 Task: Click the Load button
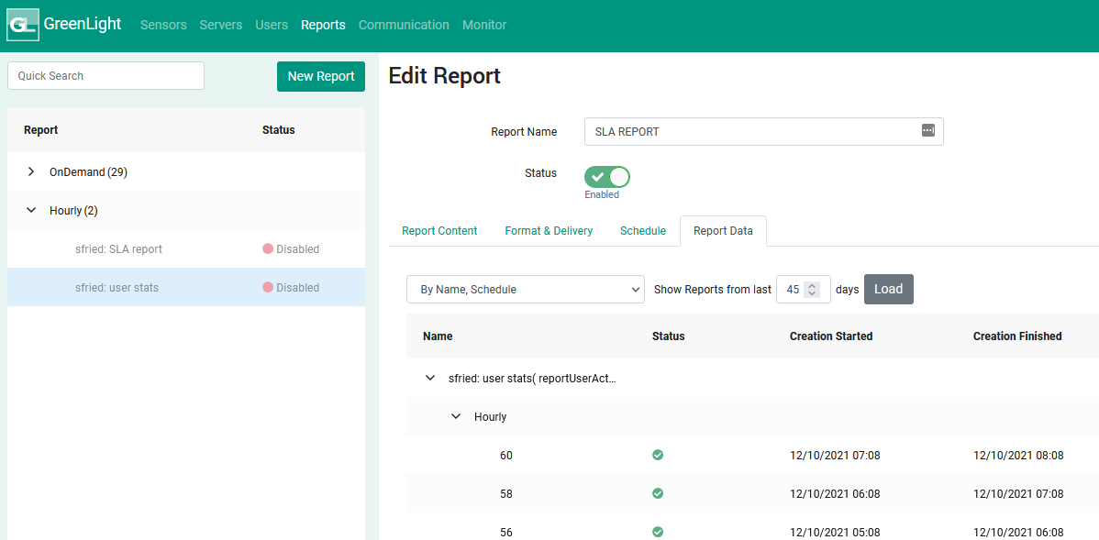pos(888,289)
